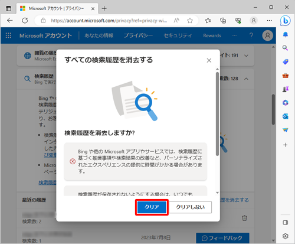Delete the recent history entry trash icon
This screenshot has width=295, height=244.
tap(244, 218)
